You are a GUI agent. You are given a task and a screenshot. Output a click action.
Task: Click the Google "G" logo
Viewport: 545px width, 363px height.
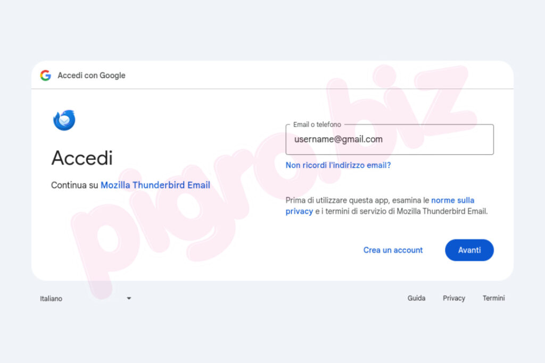(x=45, y=75)
